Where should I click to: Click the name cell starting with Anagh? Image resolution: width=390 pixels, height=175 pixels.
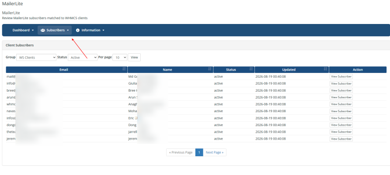(171, 104)
